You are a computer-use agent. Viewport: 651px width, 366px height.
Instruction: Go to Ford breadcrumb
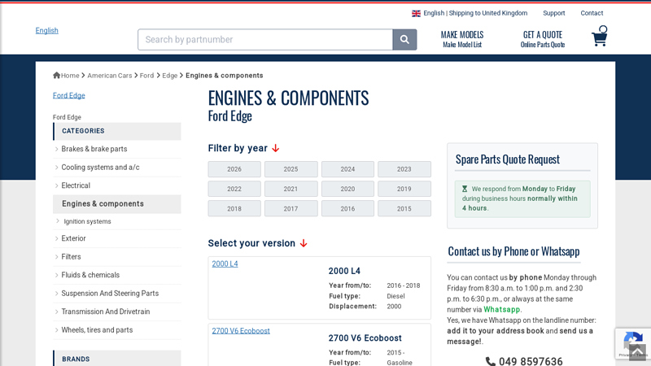click(x=146, y=76)
